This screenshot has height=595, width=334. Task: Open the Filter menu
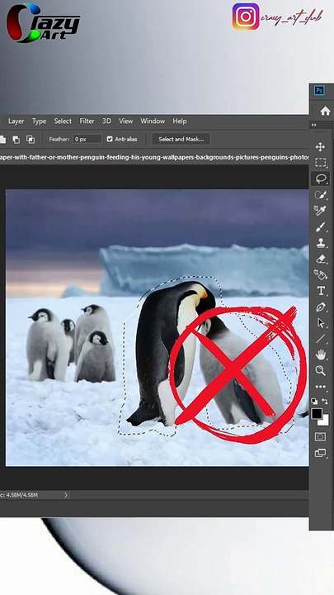click(x=87, y=121)
